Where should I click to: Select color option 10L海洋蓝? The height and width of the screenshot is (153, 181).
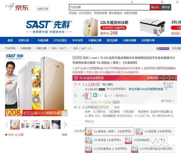pyautogui.click(x=104, y=140)
